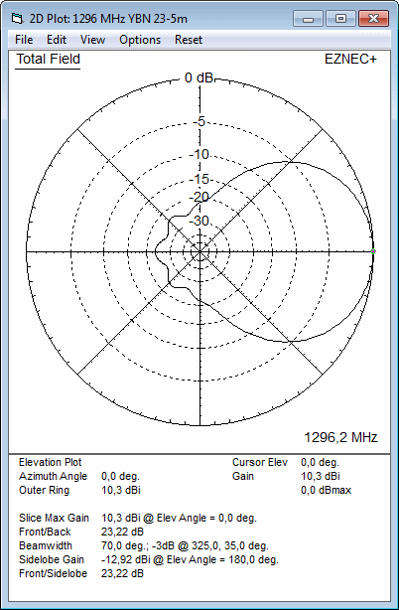Click the Cursor Elev value

tap(321, 463)
